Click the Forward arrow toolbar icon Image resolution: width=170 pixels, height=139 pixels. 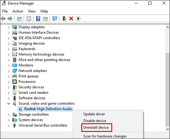pyautogui.click(x=10, y=19)
